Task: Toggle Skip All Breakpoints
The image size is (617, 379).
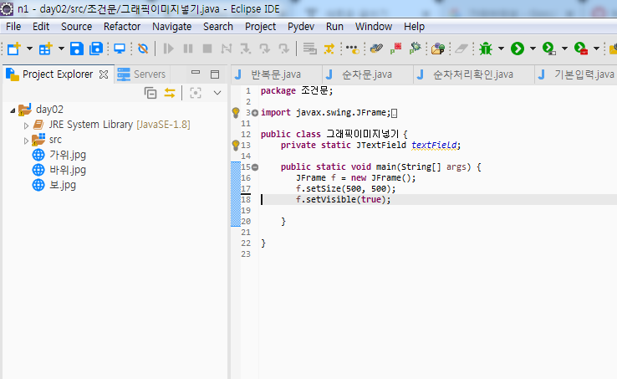Action: click(143, 49)
